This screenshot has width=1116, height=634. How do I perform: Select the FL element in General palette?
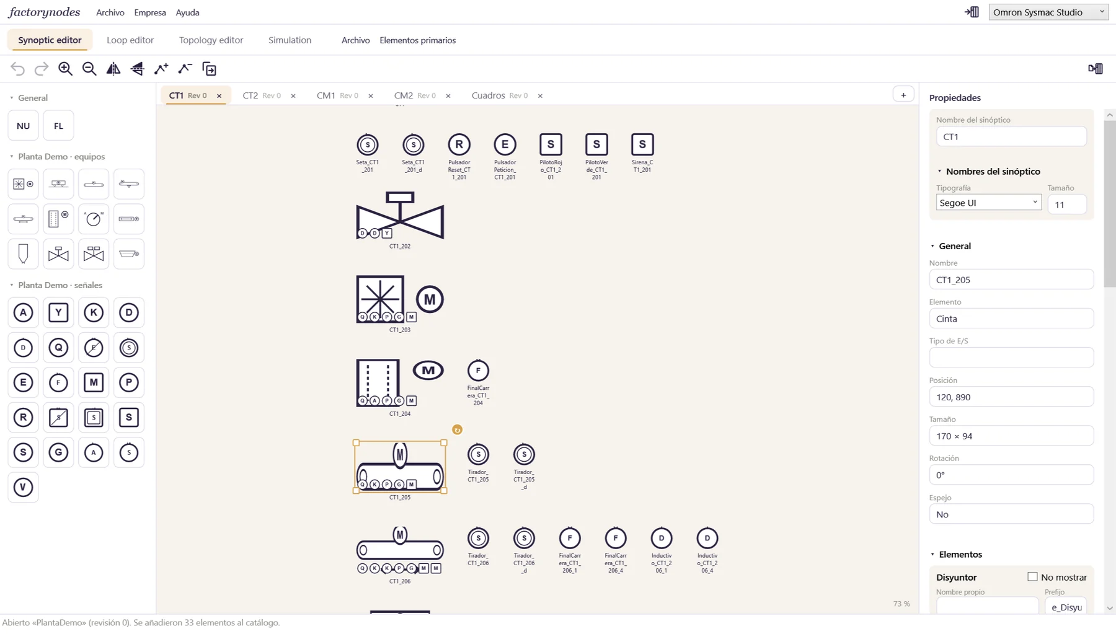click(58, 126)
